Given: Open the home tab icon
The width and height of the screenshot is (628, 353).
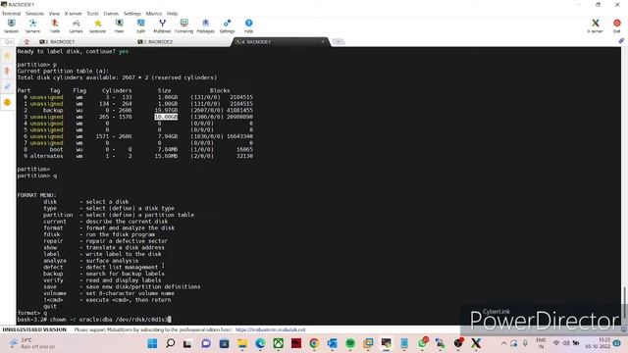Looking at the screenshot, I should (26, 41).
